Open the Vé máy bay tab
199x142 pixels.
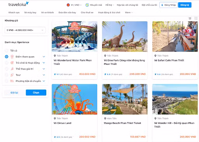pos(30,12)
